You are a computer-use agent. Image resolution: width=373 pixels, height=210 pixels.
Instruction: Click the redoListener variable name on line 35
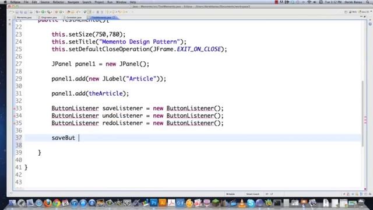[x=122, y=123]
